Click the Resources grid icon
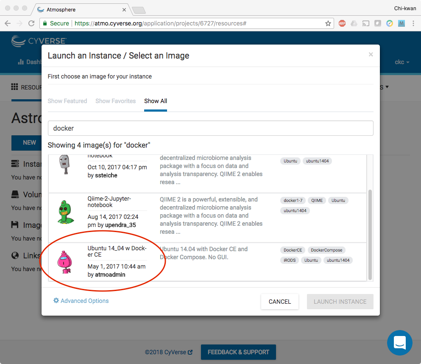Screen dimensions: 421x364 pyautogui.click(x=14, y=87)
